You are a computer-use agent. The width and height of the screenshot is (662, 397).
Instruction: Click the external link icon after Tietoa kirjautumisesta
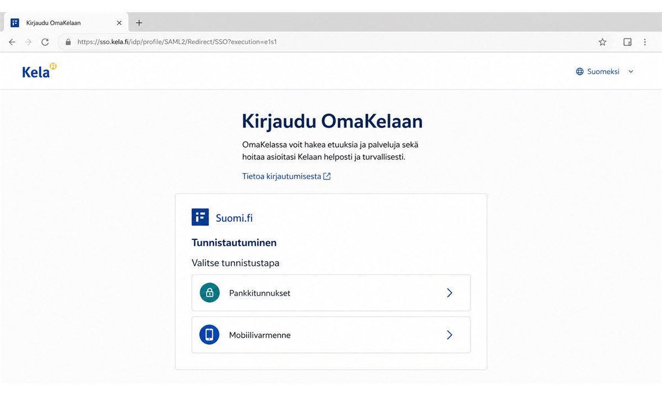[x=327, y=176]
